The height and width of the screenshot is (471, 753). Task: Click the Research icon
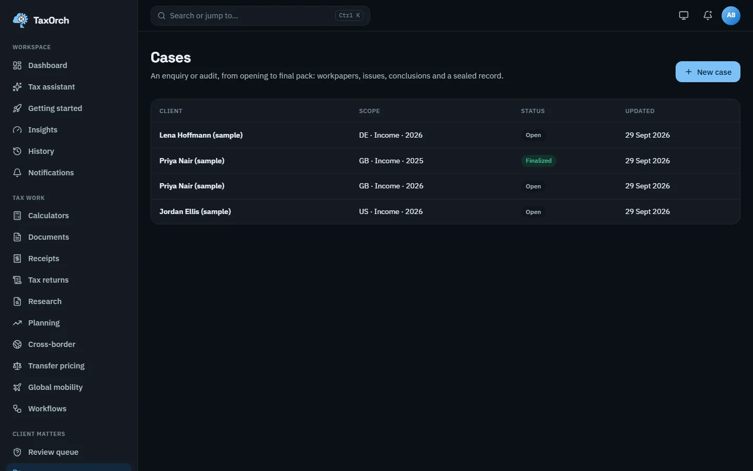[17, 301]
